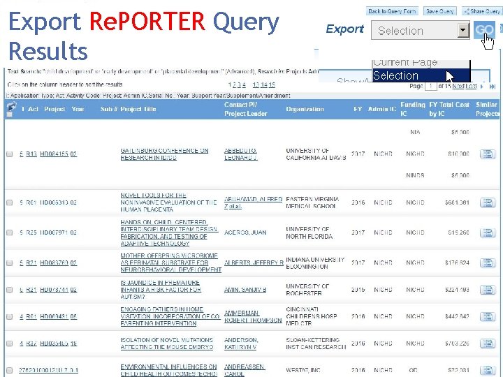Click the page number input field
Viewport: 503px width, 377px height.
point(431,87)
